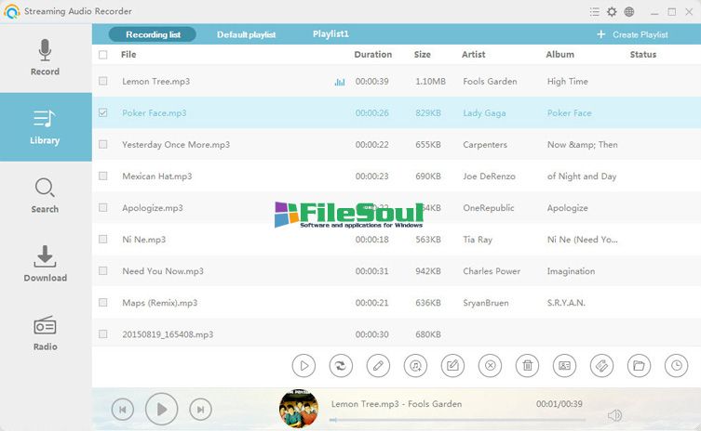Click the Create Playlist button
Image resolution: width=701 pixels, height=431 pixels.
pos(633,34)
